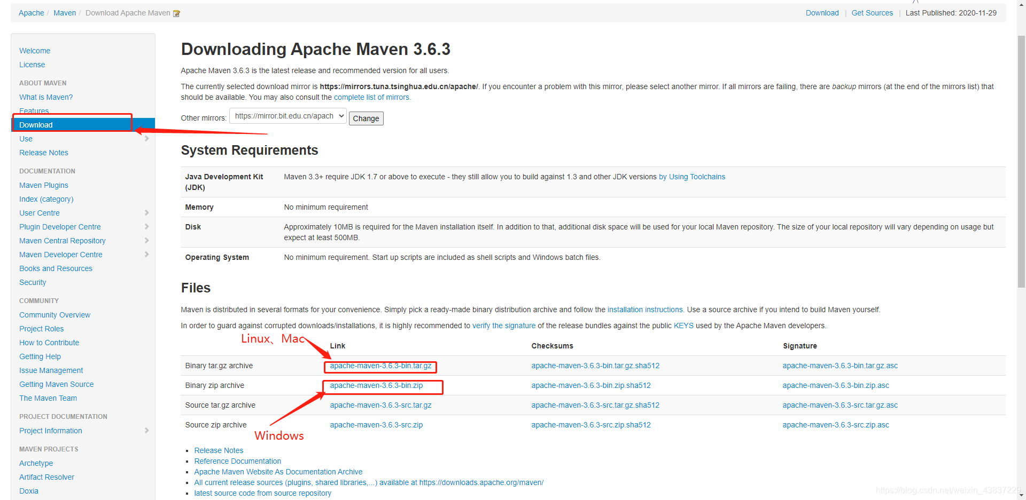The height and width of the screenshot is (500, 1026).
Task: Open apache-maven-3.6.3-src.tar.gz.sha512 checksum
Action: coord(595,405)
